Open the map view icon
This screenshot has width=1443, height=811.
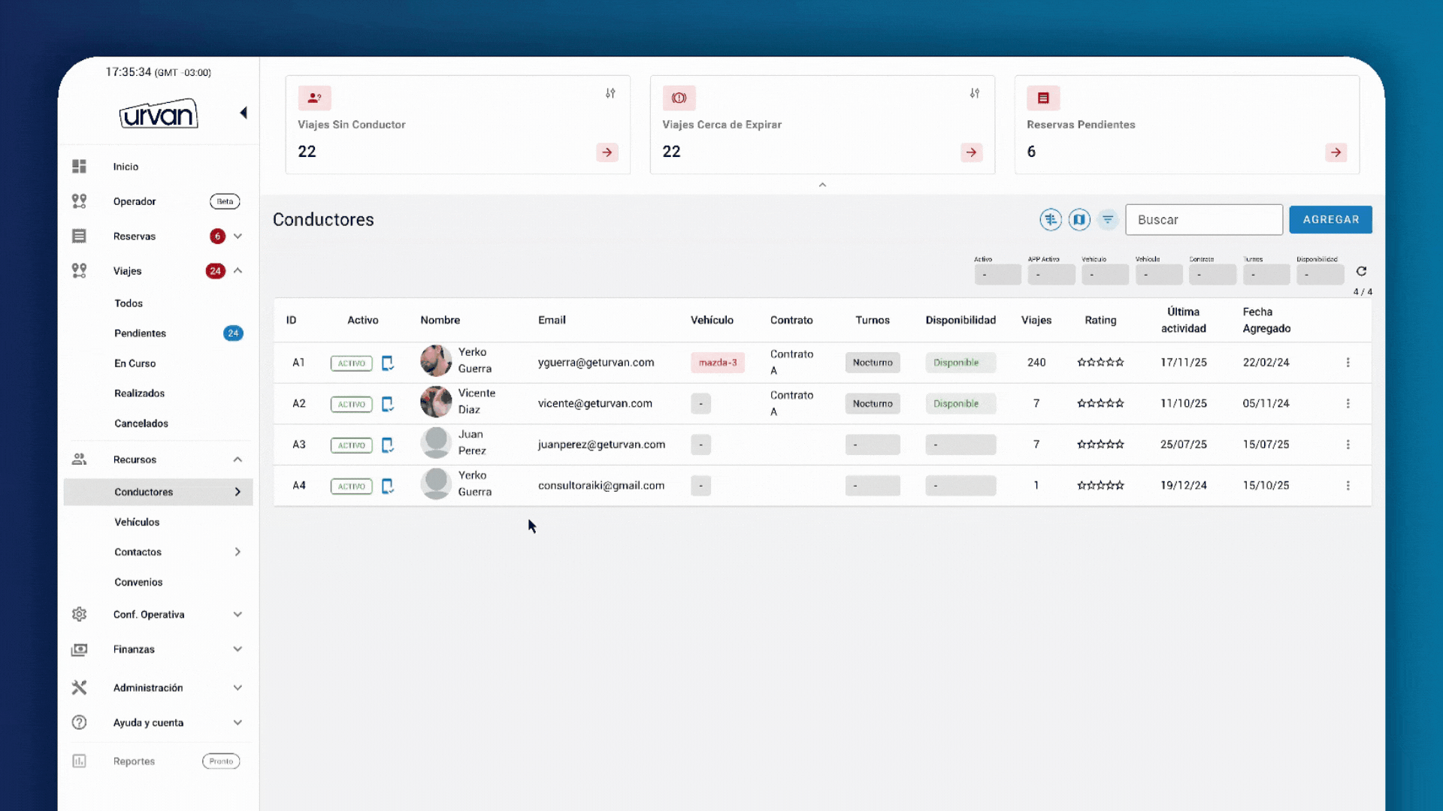[1079, 219]
